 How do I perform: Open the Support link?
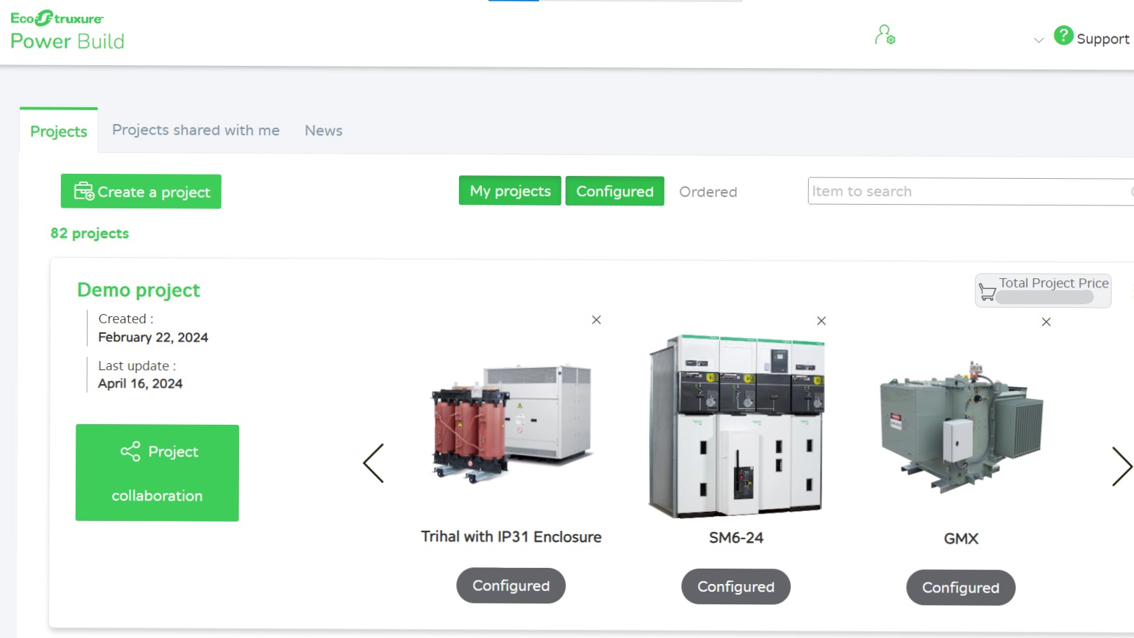pyautogui.click(x=1102, y=39)
